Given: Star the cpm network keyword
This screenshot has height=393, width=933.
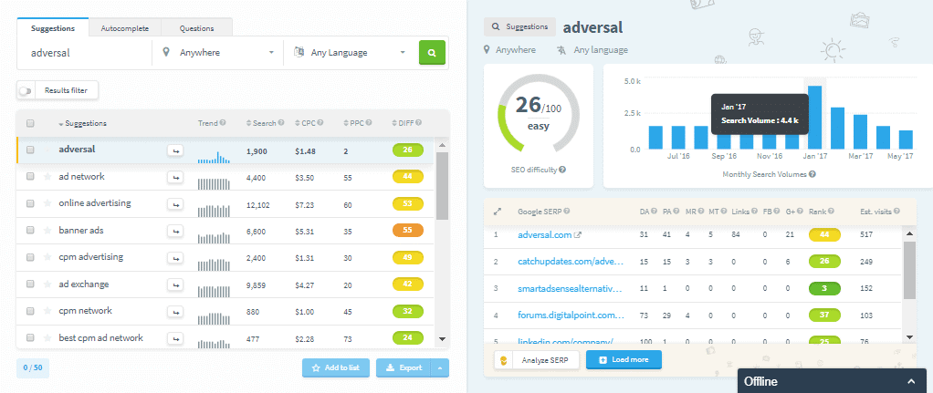Looking at the screenshot, I should point(47,311).
